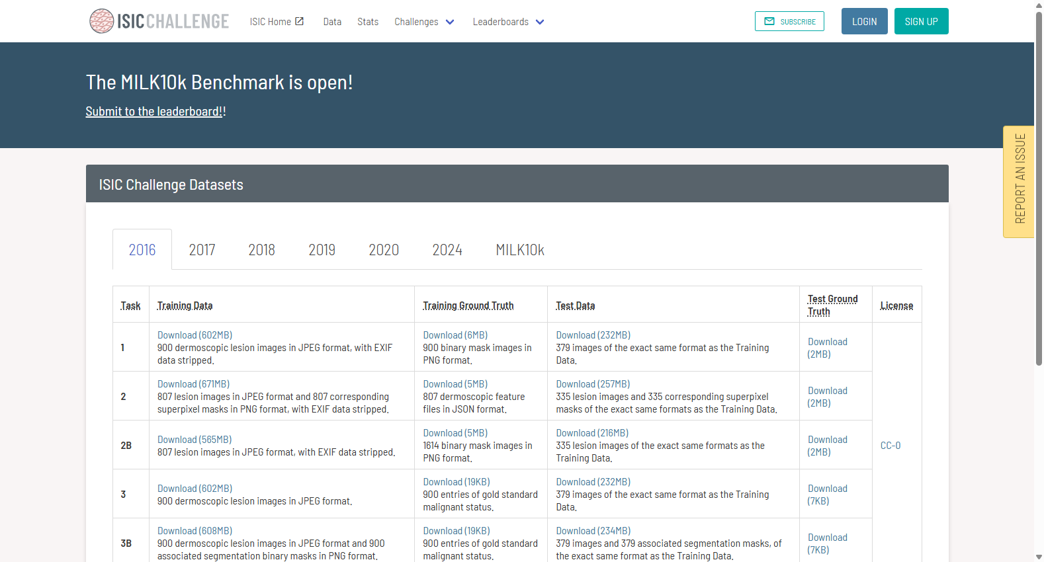Switch to the 2017 datasets tab
This screenshot has width=1044, height=562.
point(202,250)
